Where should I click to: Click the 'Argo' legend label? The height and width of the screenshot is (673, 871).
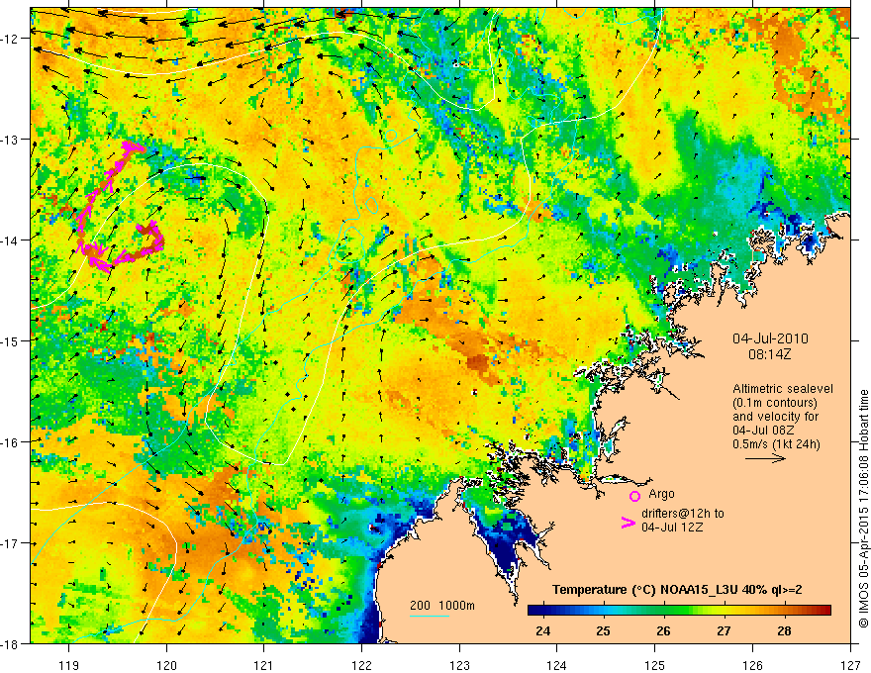point(661,494)
